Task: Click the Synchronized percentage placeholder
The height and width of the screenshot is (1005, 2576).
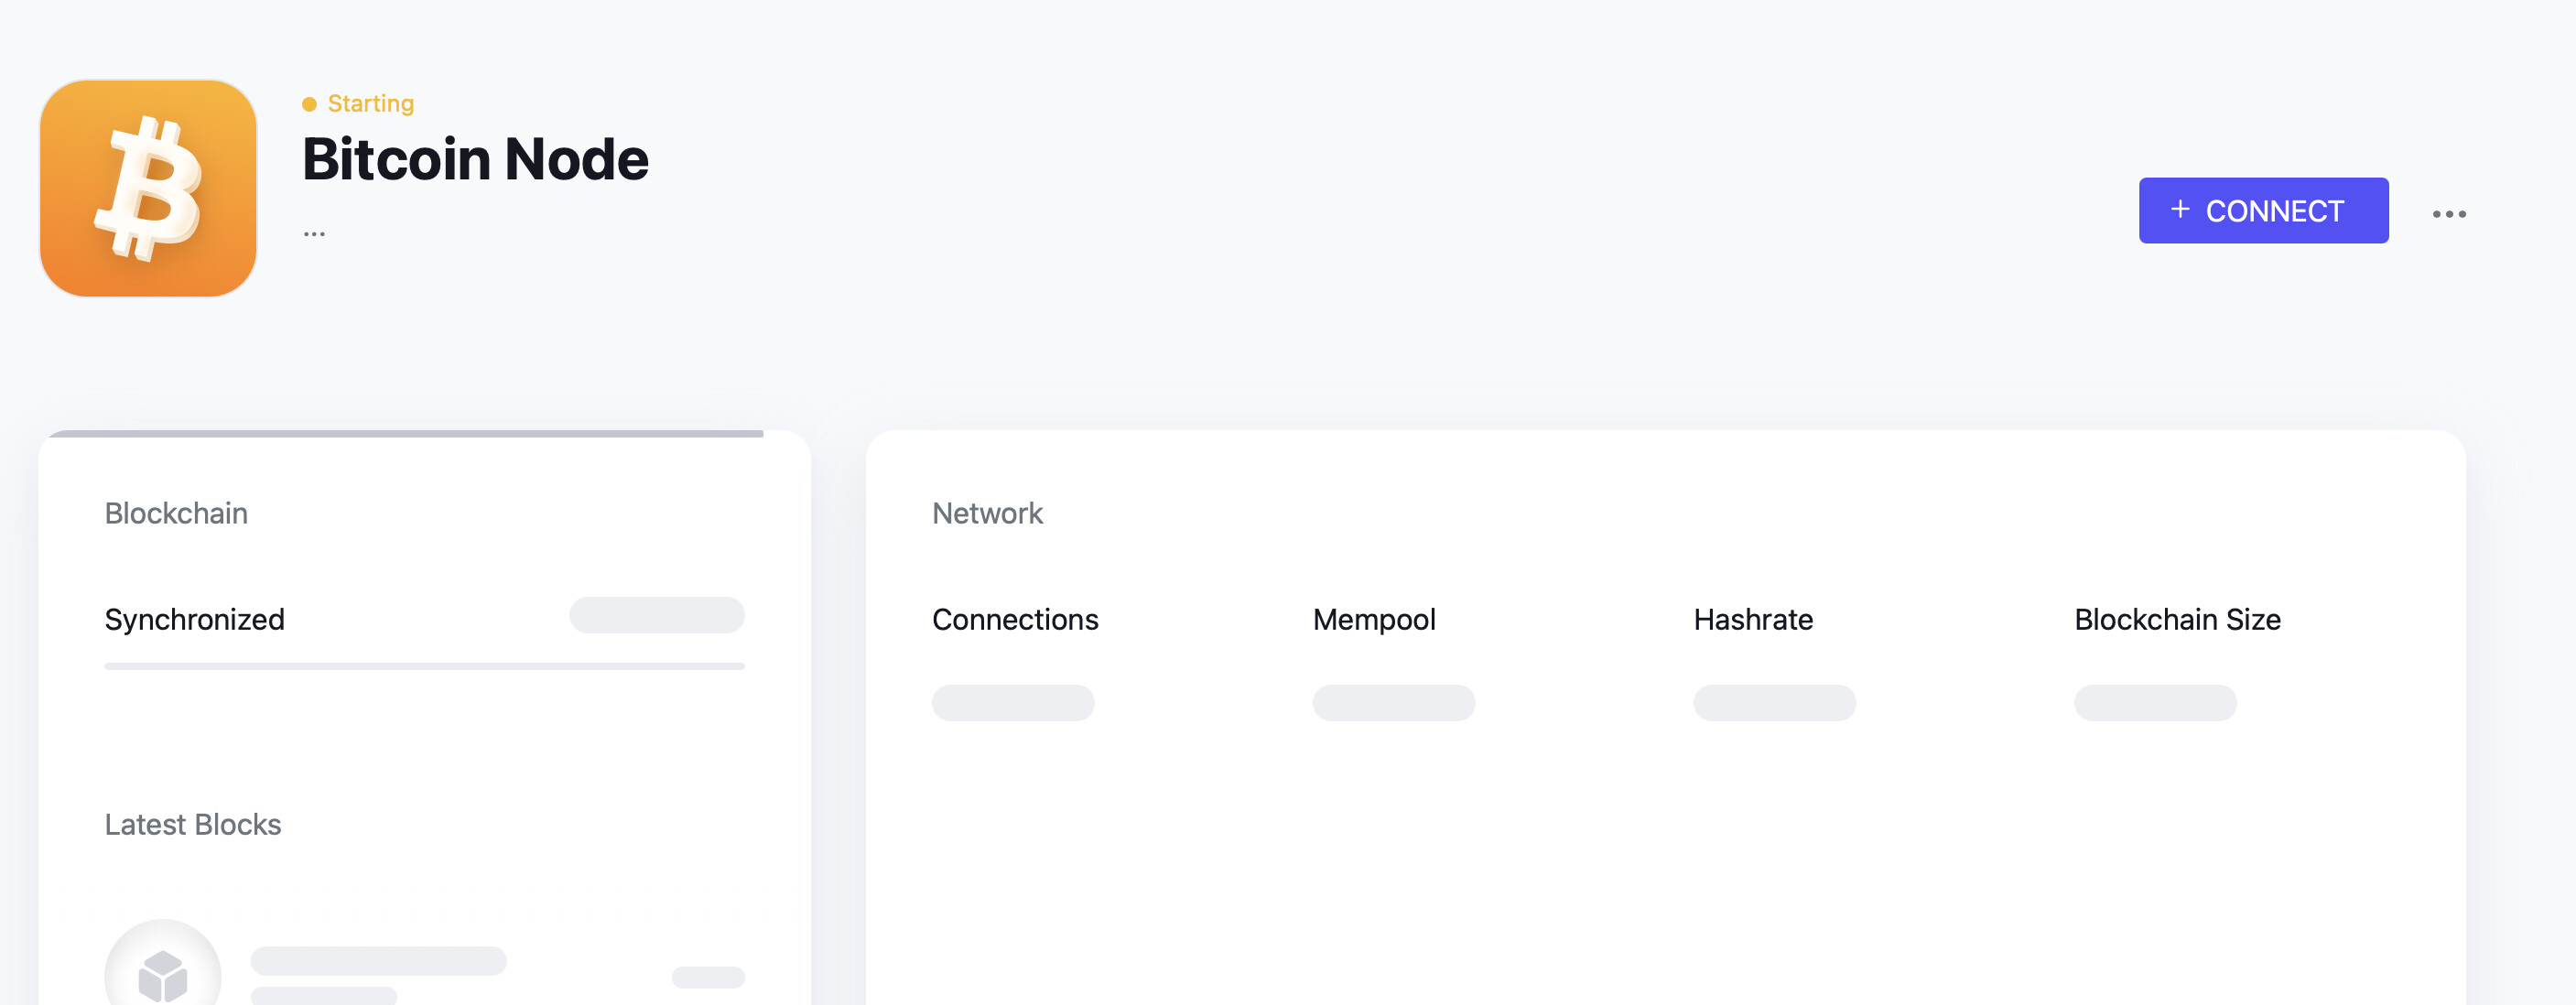Action: (x=656, y=615)
